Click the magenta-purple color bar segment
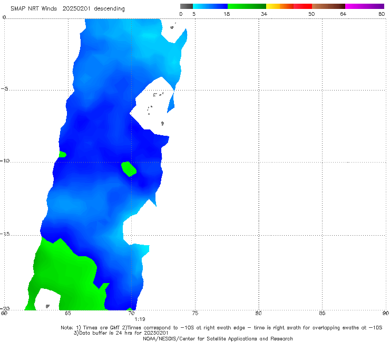 365,6
